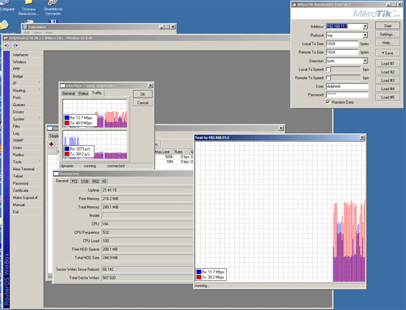The width and height of the screenshot is (406, 310).
Task: Close the Queue list window
Action: (281, 128)
